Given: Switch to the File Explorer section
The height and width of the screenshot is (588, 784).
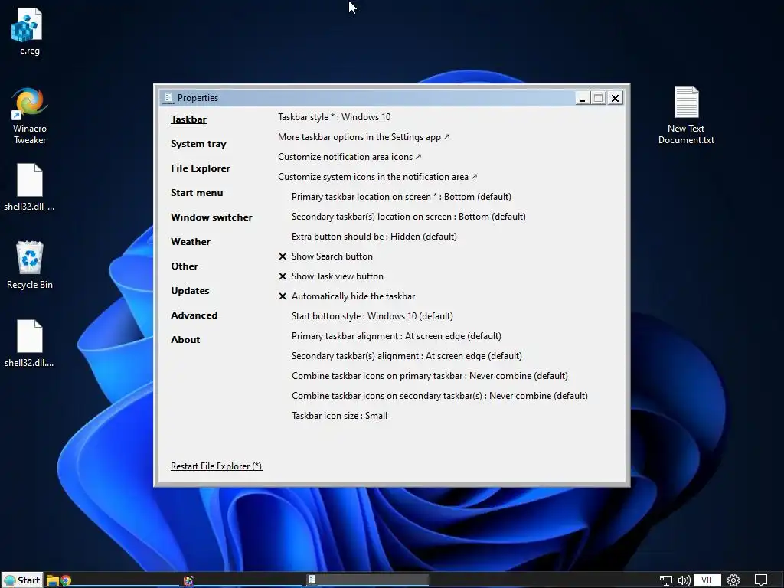Looking at the screenshot, I should pos(201,168).
